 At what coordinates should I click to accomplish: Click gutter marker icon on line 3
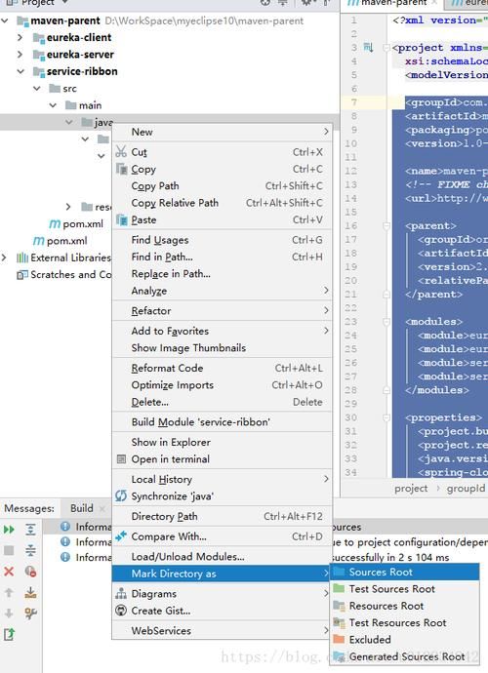point(368,47)
